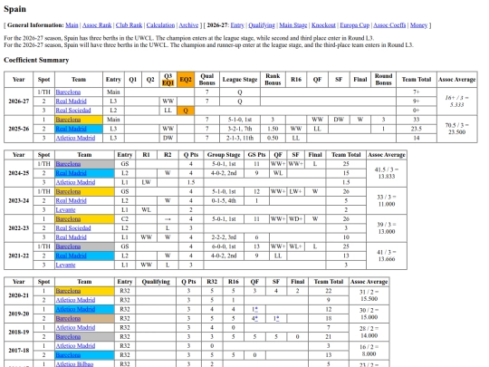
Task: Open Atletico Madrid link in 2024-25 row
Action: pos(75,182)
